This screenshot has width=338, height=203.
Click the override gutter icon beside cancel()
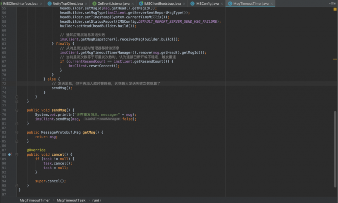10,154
